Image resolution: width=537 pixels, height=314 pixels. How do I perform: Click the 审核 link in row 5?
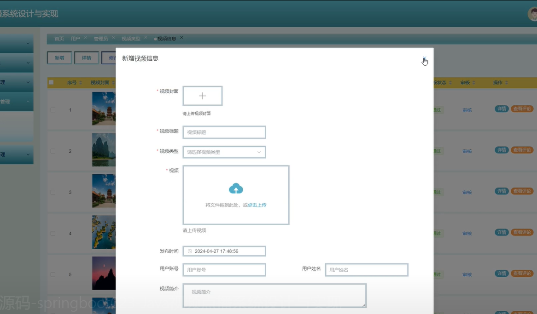click(467, 274)
